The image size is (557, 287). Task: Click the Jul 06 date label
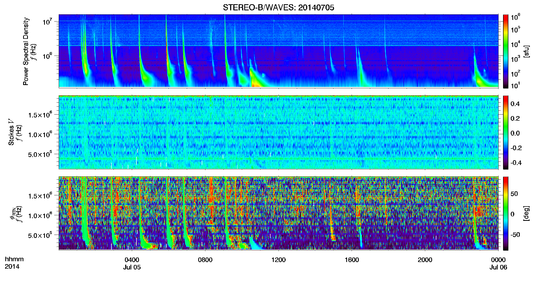[x=498, y=267]
